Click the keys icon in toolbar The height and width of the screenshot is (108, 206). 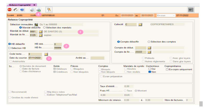[x=49, y=10]
